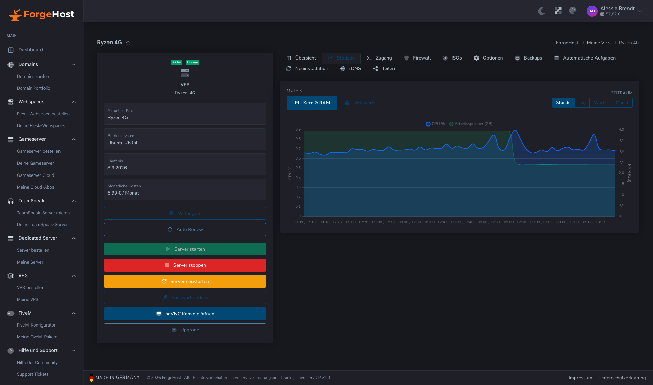Open the Übersicht tab

point(301,58)
